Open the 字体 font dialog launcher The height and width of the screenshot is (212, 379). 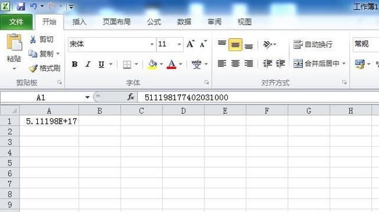click(207, 82)
